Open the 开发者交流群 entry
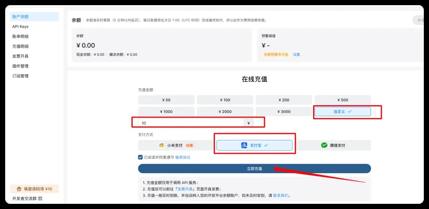 [27, 198]
